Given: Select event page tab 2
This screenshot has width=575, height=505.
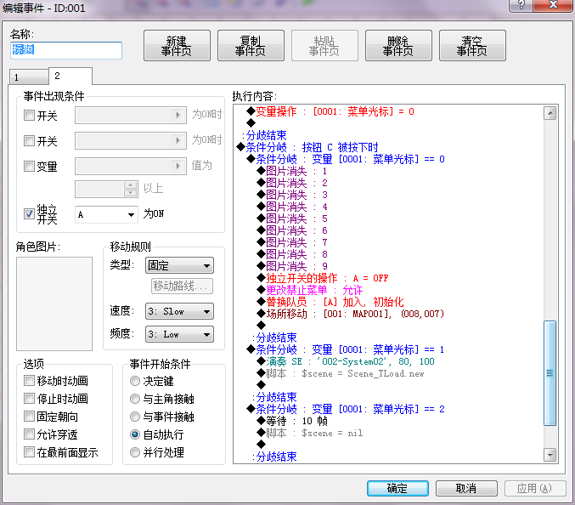Looking at the screenshot, I should pos(70,76).
